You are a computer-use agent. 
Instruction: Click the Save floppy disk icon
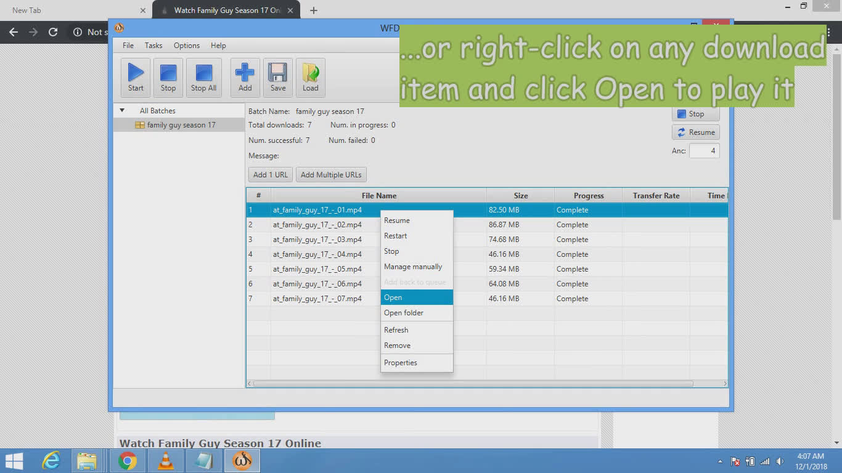tap(278, 78)
